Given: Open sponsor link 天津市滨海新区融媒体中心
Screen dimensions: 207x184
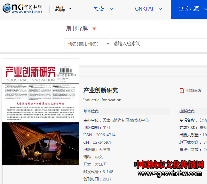Looking at the screenshot, I should pos(126,120).
